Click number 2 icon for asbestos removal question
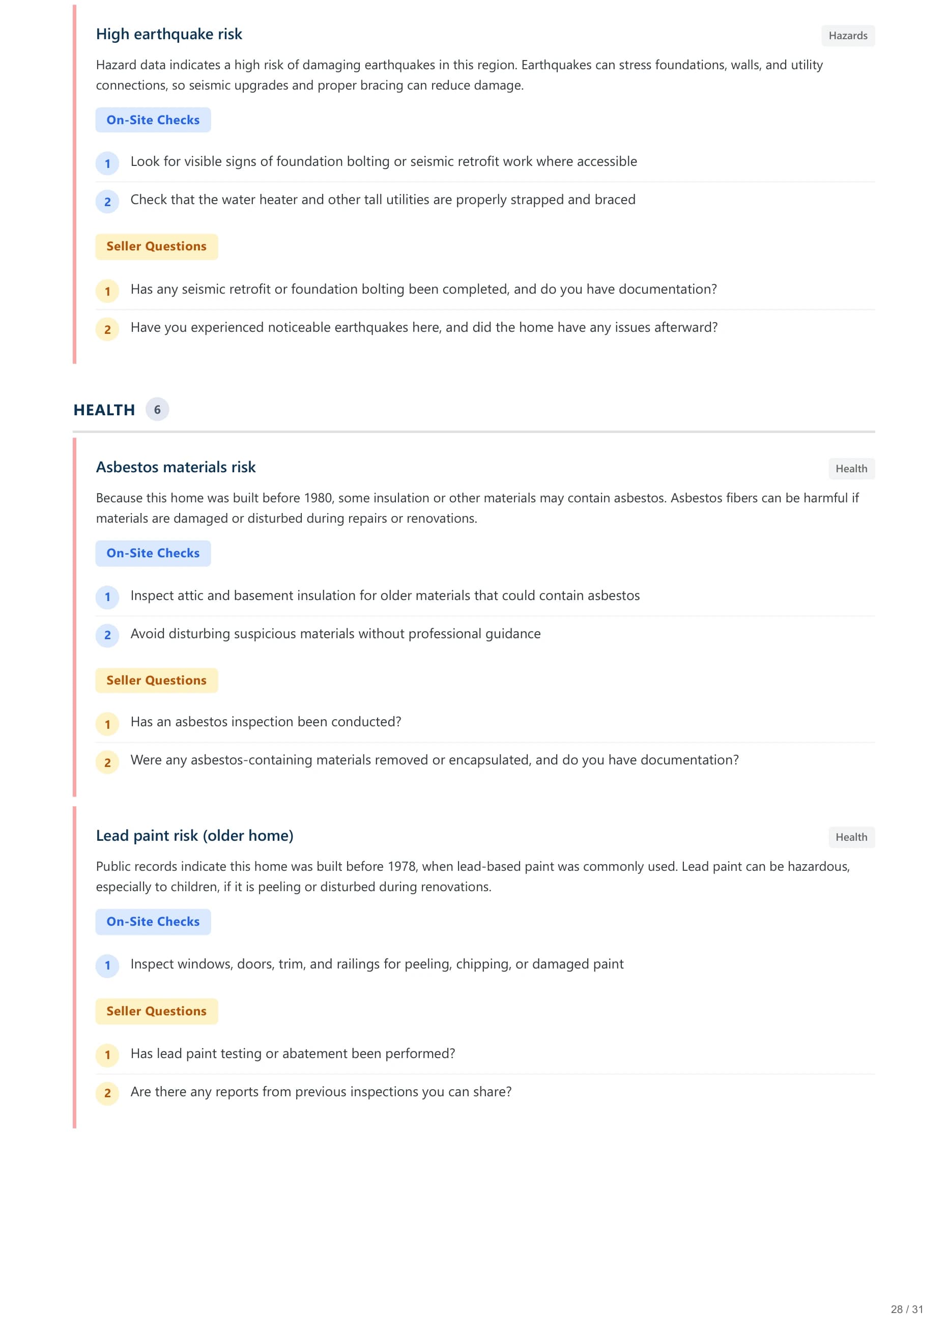This screenshot has height=1339, width=948. [107, 762]
